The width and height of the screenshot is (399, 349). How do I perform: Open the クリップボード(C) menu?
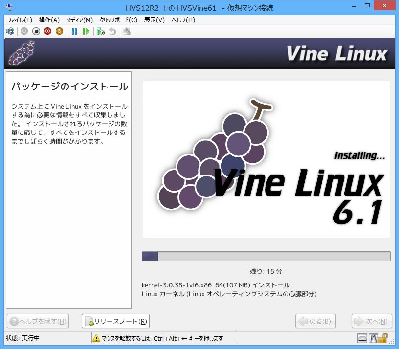tap(118, 20)
